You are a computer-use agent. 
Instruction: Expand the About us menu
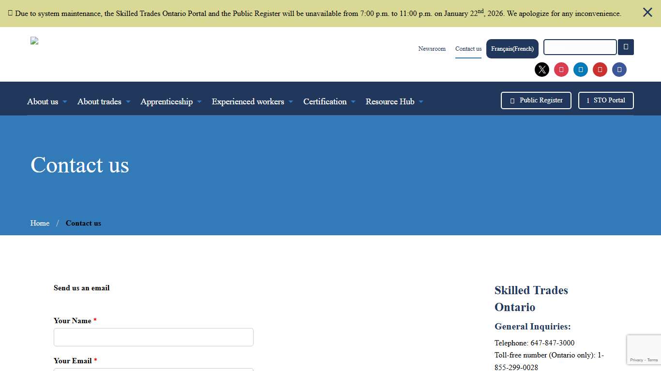click(47, 101)
